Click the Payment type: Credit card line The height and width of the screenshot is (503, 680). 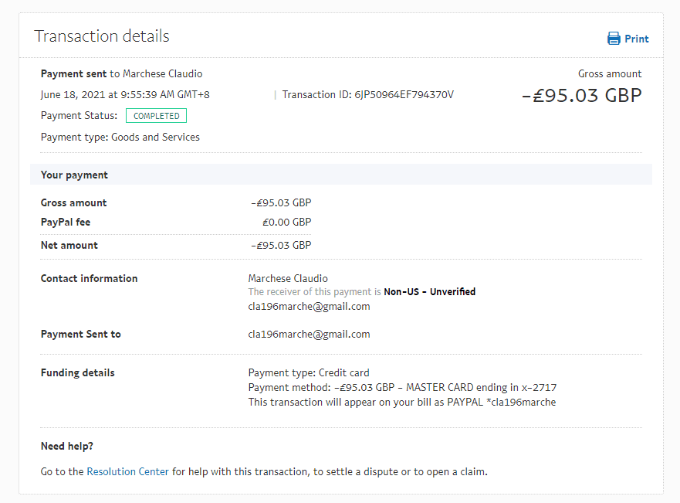(309, 372)
